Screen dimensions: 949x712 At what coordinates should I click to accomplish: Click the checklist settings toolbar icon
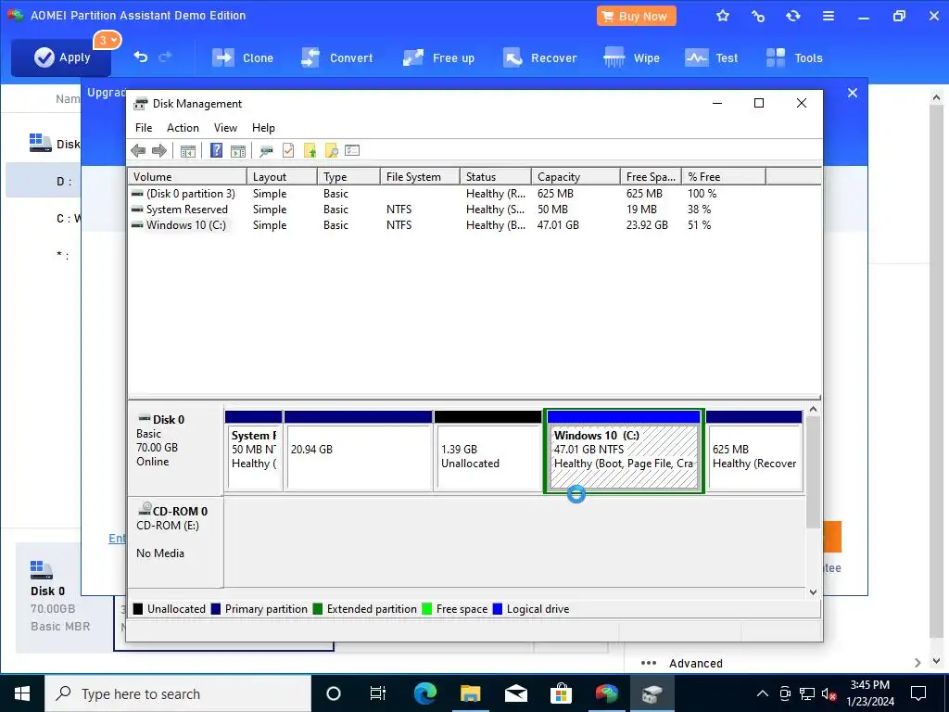(x=352, y=150)
